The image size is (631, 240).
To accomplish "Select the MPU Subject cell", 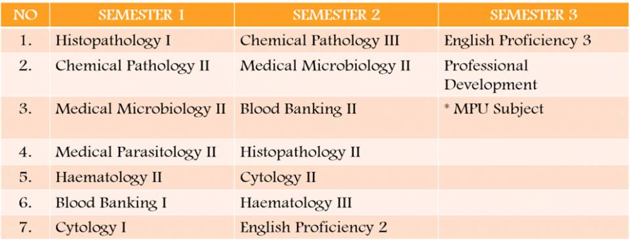I will pyautogui.click(x=534, y=117).
